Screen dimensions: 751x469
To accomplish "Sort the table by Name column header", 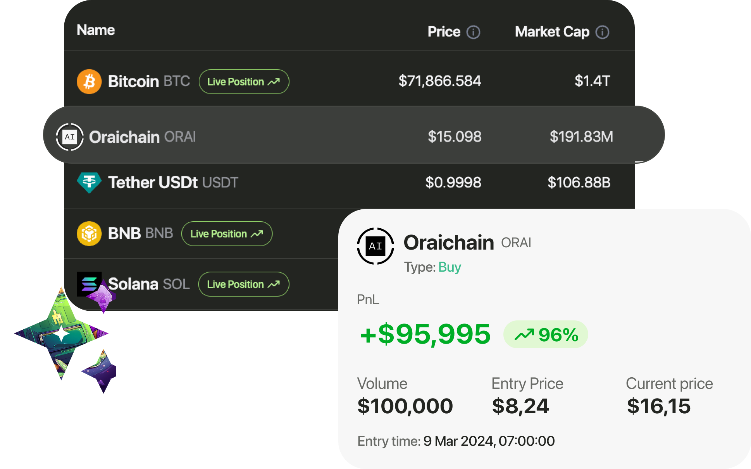I will click(x=96, y=30).
